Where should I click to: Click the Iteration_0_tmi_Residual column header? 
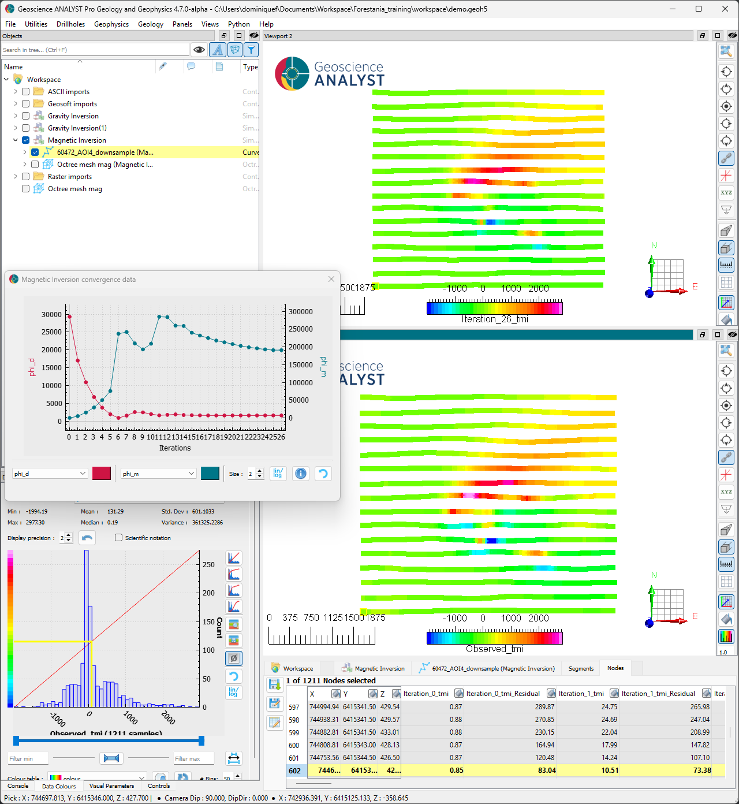(x=503, y=694)
